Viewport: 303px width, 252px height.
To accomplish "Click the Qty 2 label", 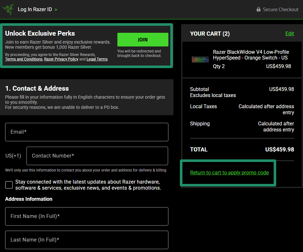I will point(219,66).
